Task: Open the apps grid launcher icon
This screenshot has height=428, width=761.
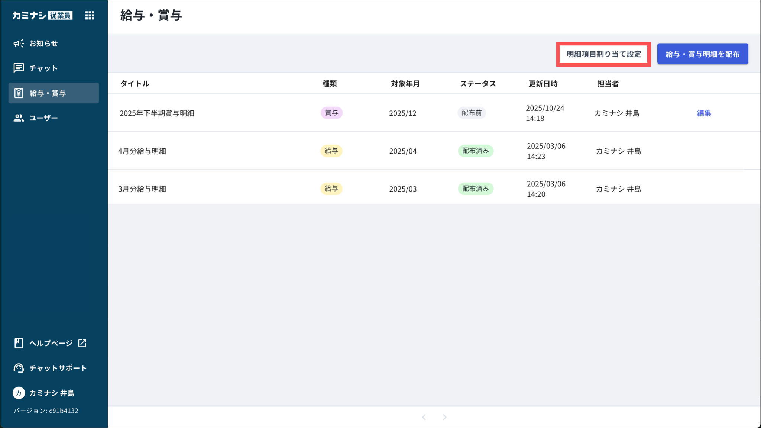Action: tap(90, 15)
